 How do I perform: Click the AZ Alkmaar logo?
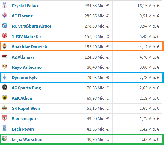[x=4, y=57]
